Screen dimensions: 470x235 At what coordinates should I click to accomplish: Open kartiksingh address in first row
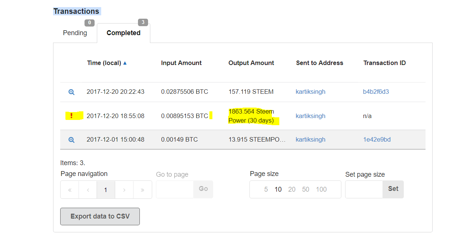coord(310,92)
